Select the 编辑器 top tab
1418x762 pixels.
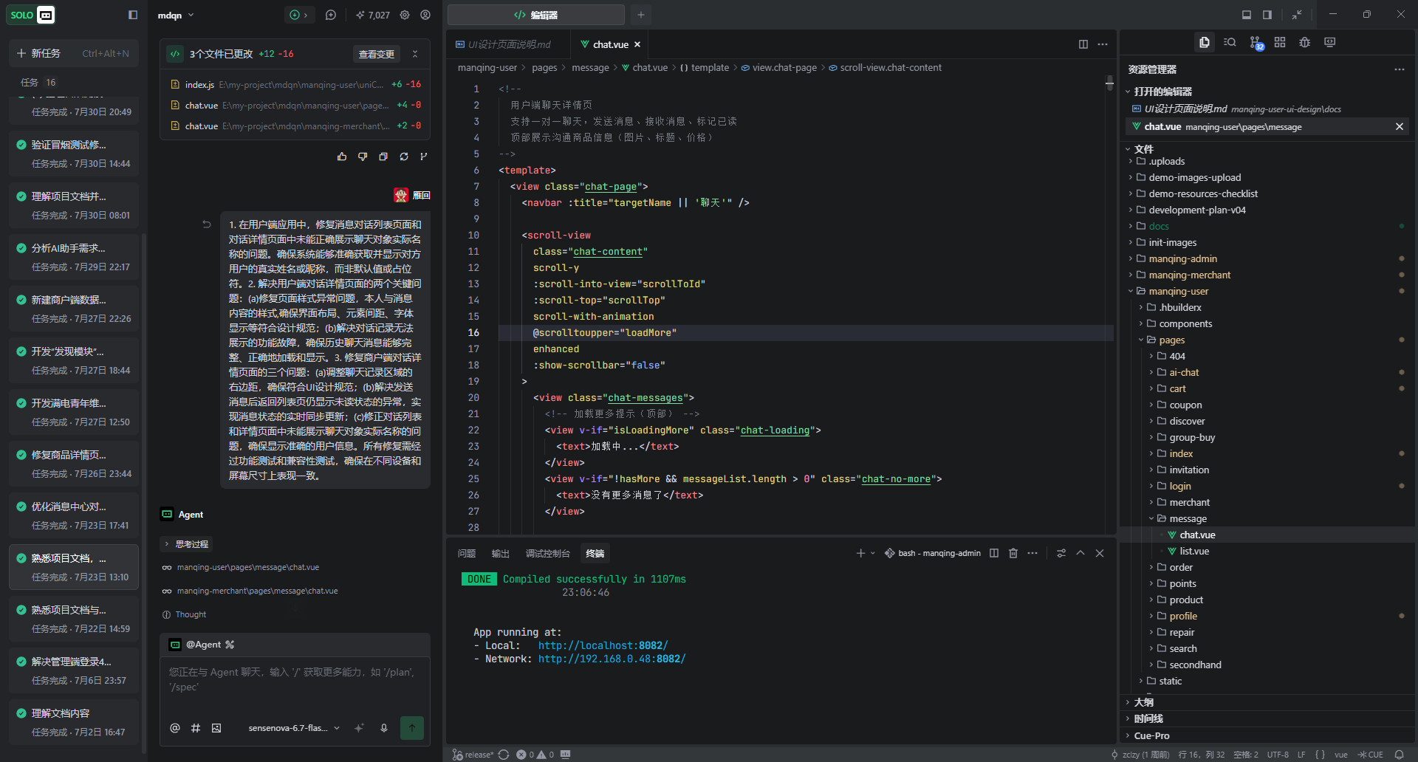pyautogui.click(x=536, y=15)
